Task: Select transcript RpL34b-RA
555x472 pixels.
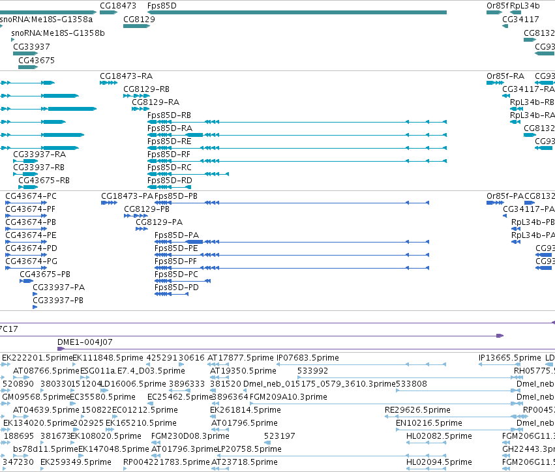Action: (532, 115)
